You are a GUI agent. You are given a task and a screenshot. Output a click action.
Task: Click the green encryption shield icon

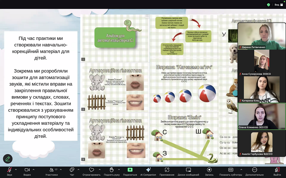click(x=268, y=5)
